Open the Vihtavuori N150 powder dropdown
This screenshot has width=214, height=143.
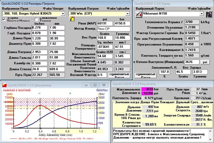click(x=201, y=14)
